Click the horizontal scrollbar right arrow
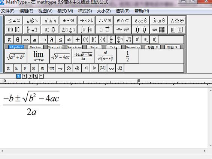The width and height of the screenshot is (212, 159). 205,151
